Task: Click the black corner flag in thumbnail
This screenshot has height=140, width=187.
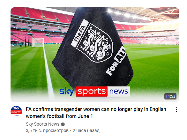Action: pos(93,48)
